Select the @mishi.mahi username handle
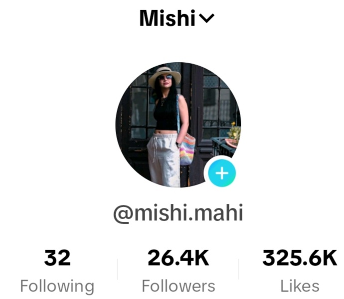This screenshot has height=299, width=344. [x=178, y=213]
